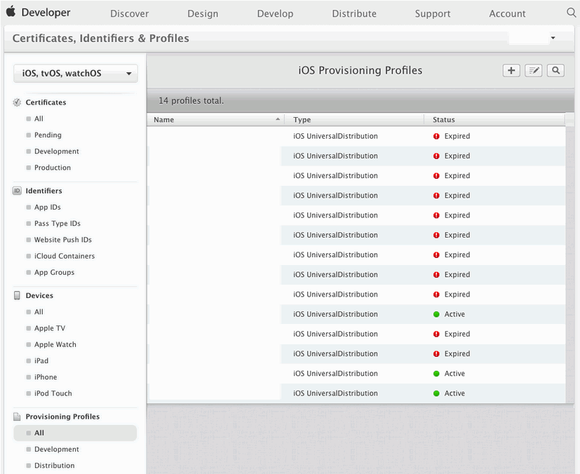The image size is (580, 474).
Task: Open the Account page
Action: (x=507, y=14)
